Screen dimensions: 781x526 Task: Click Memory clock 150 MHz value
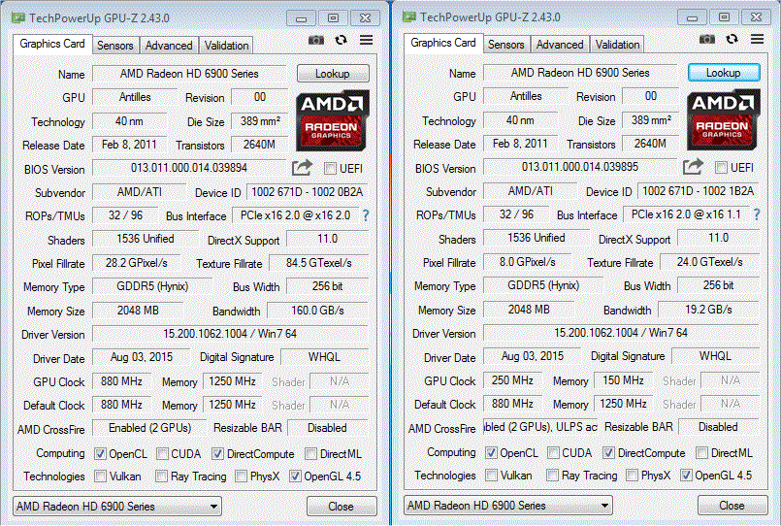(x=623, y=380)
